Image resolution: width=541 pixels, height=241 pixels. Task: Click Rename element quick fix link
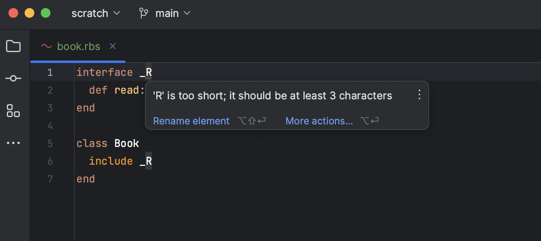[191, 121]
